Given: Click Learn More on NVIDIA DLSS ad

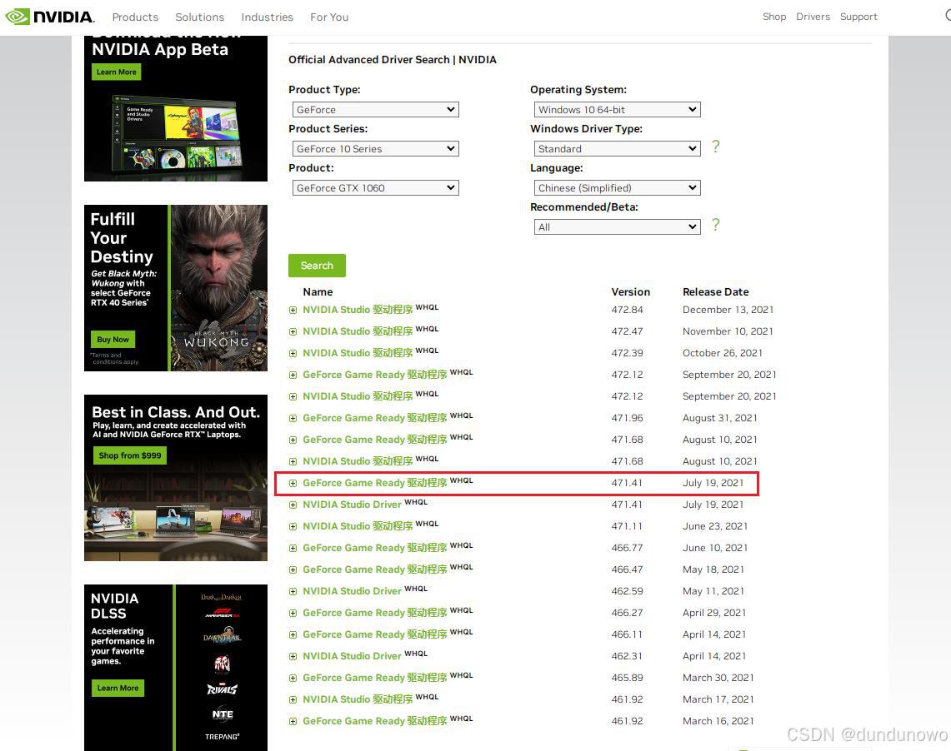Looking at the screenshot, I should tap(118, 688).
